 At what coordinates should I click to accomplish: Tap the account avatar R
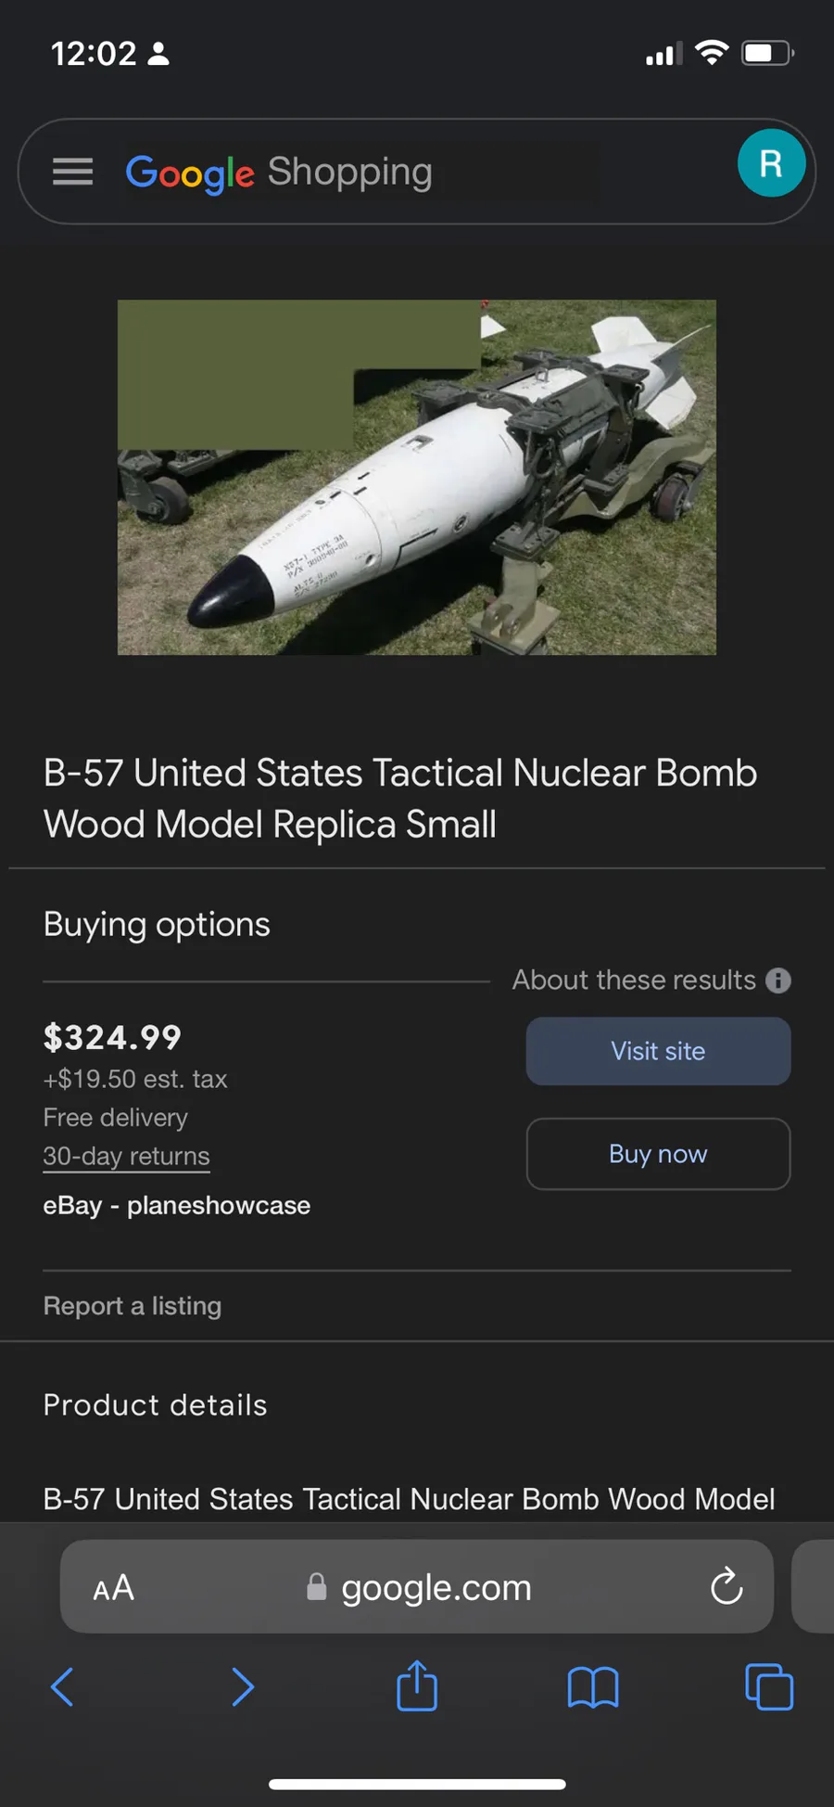coord(771,163)
